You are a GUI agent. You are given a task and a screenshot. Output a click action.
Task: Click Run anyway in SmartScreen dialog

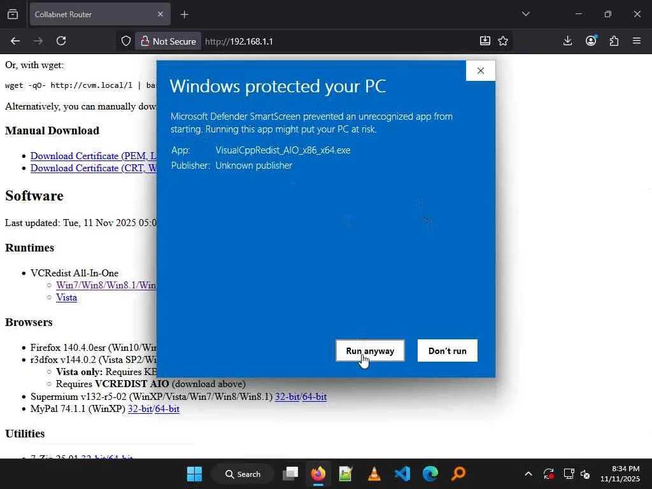pyautogui.click(x=370, y=351)
